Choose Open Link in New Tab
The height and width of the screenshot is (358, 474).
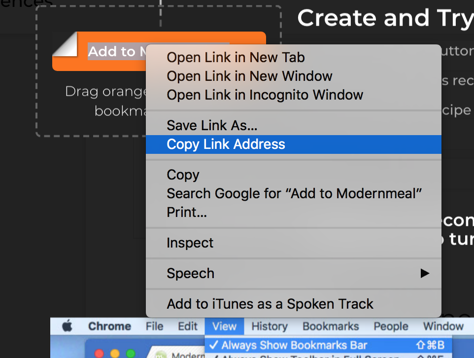(x=294, y=58)
